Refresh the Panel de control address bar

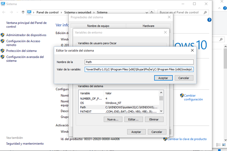(x=152, y=12)
